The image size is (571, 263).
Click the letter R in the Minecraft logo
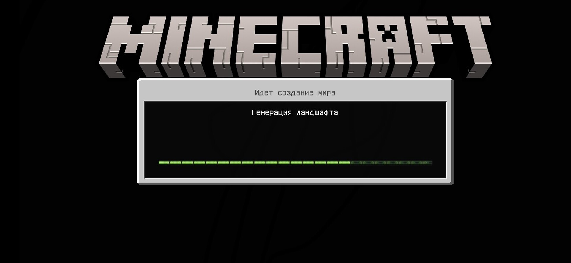pos(345,45)
